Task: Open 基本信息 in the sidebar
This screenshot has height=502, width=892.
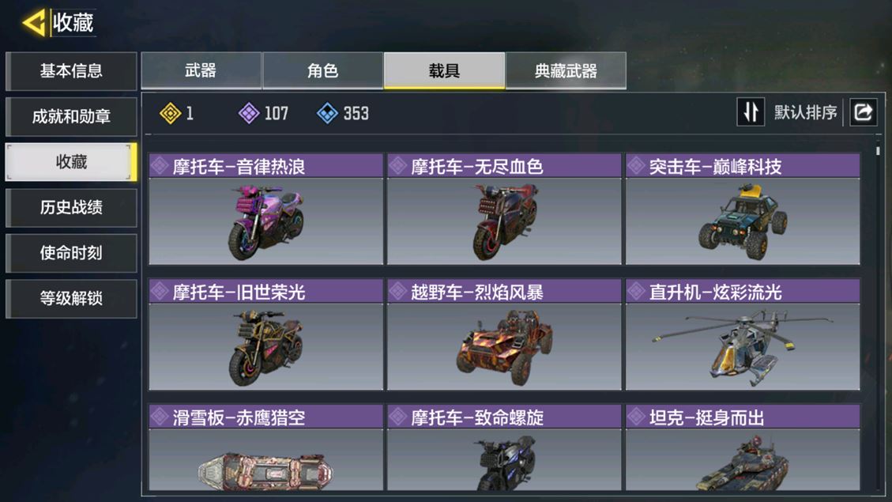Action: 71,71
